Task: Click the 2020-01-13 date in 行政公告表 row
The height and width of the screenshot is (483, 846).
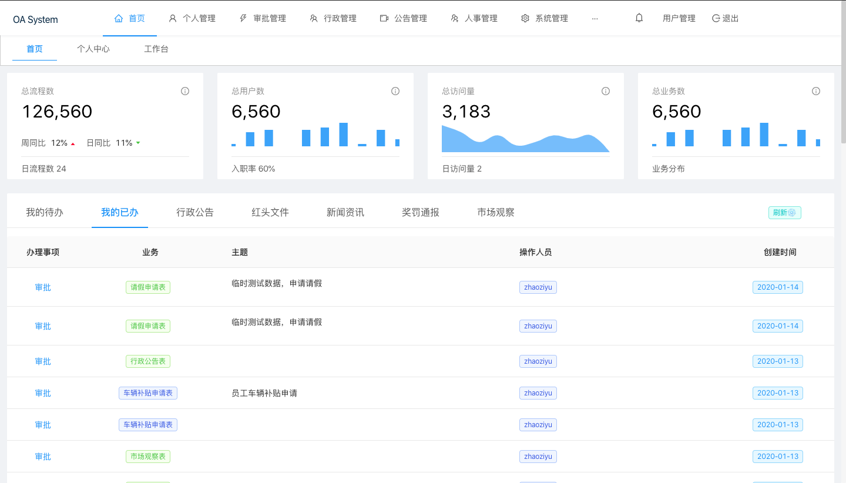Action: click(x=778, y=361)
